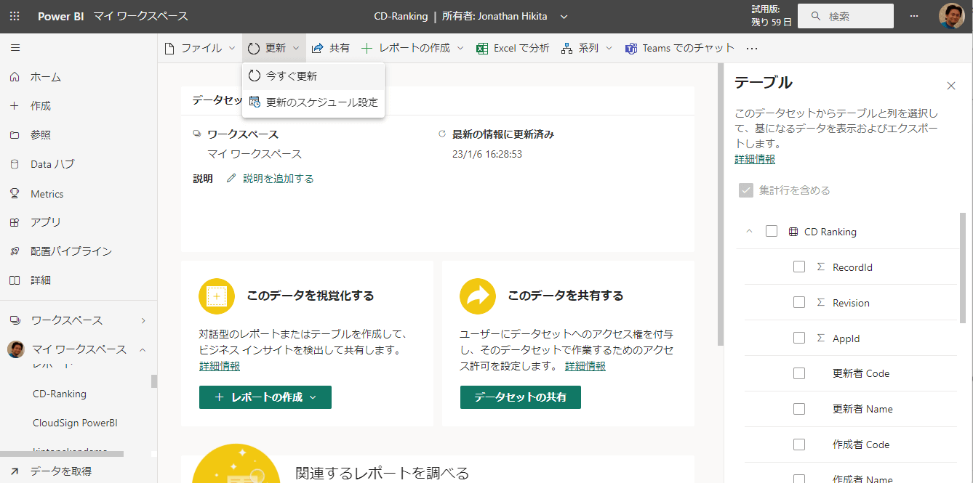The height and width of the screenshot is (483, 973).
Task: Collapse the left navigation hamburger menu
Action: [15, 48]
